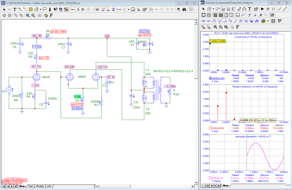Click Zoom In in schematic toolbar
The image size is (292, 190).
28,15
